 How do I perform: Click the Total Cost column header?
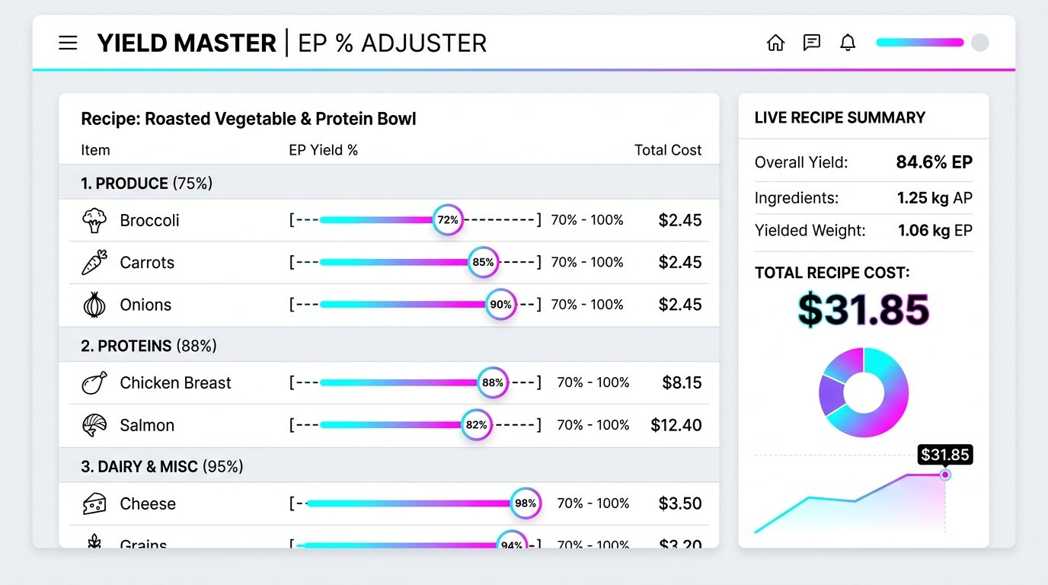[668, 150]
